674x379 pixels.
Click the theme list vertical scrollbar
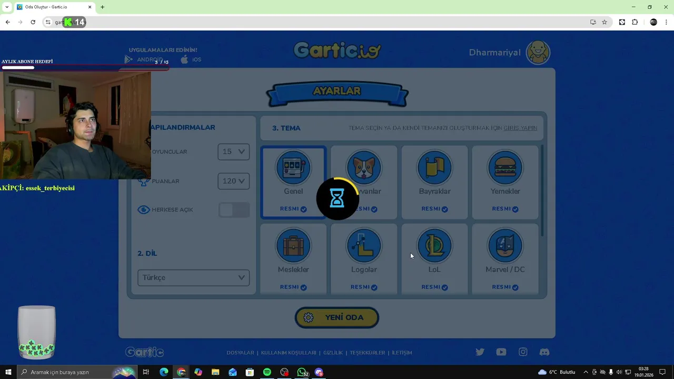541,192
